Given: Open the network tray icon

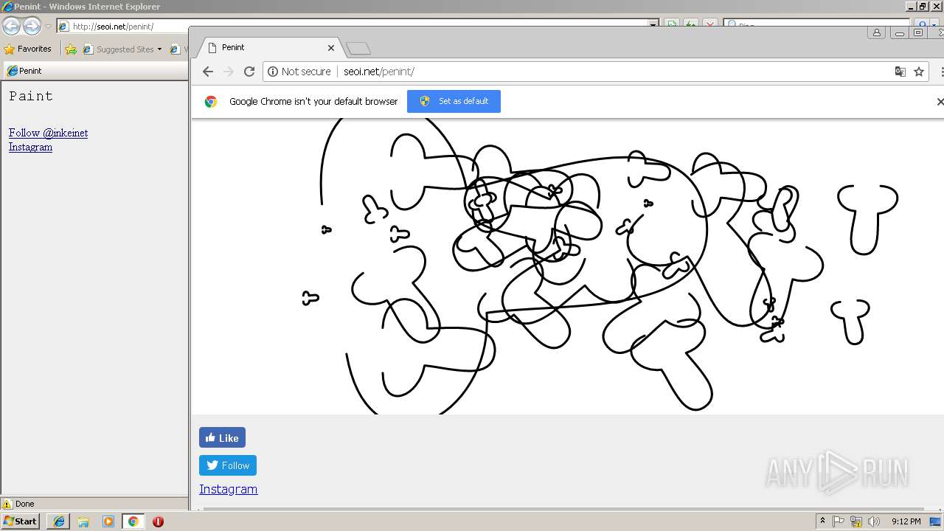Looking at the screenshot, I should 856,521.
